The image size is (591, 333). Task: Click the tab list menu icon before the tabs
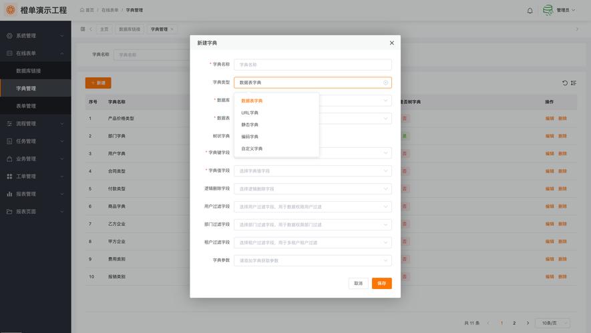click(x=83, y=29)
